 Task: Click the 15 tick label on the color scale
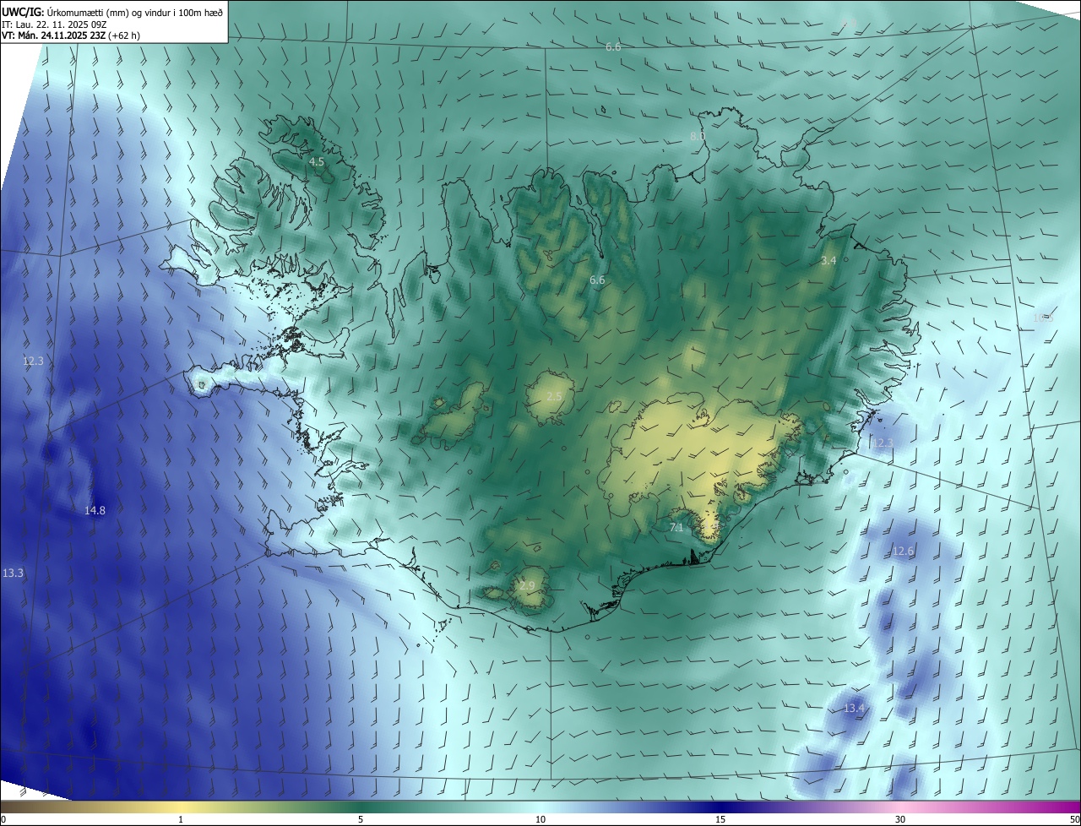pos(720,819)
